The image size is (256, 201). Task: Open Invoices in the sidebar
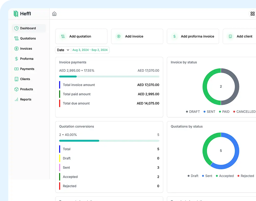(29, 48)
